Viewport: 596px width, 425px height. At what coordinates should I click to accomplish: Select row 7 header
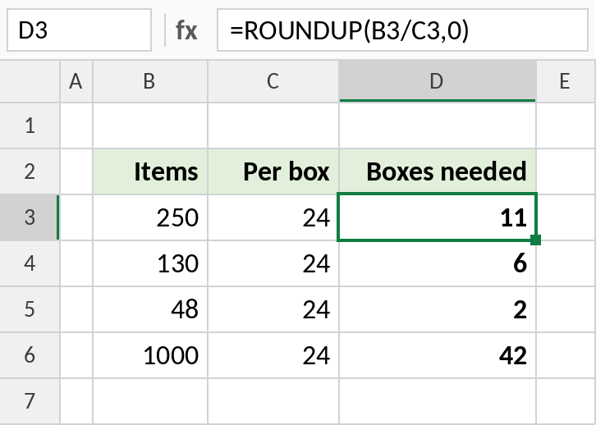30,401
